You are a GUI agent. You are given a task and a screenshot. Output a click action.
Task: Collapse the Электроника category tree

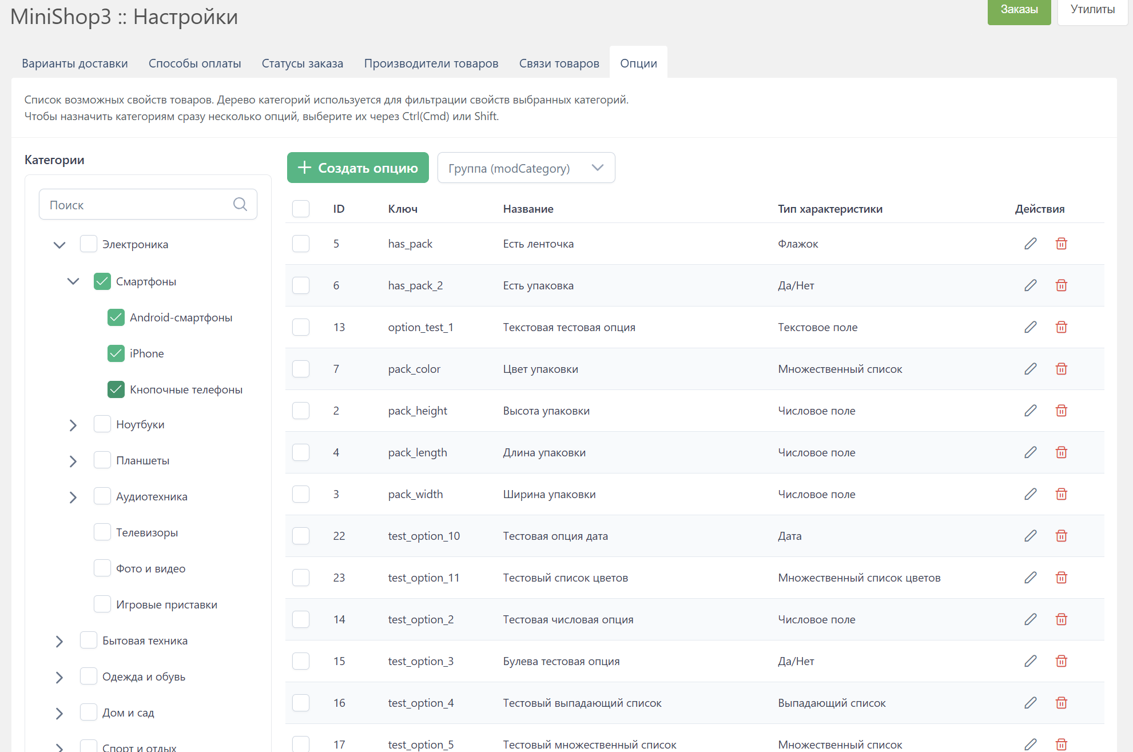(x=59, y=245)
